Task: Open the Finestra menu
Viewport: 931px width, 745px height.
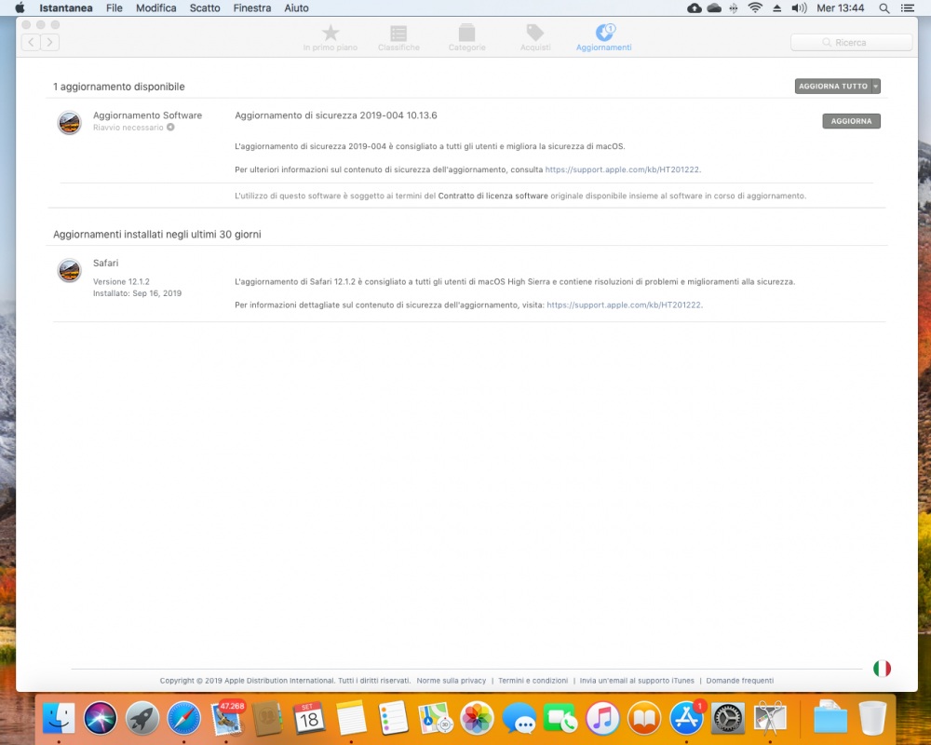Action: (251, 7)
